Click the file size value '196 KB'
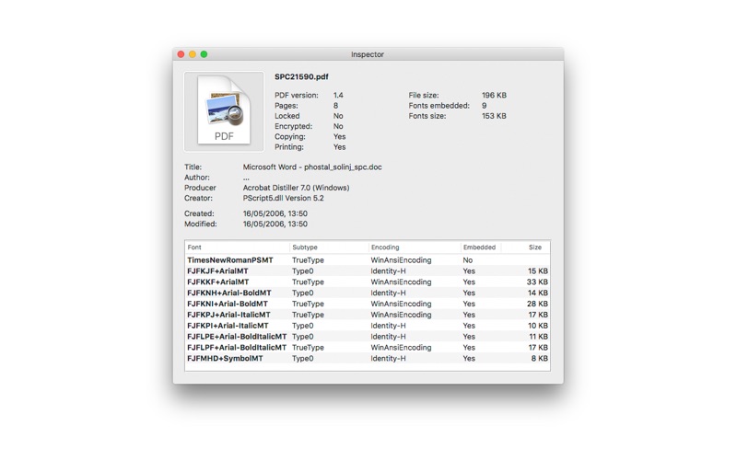The height and width of the screenshot is (460, 737). tap(494, 96)
